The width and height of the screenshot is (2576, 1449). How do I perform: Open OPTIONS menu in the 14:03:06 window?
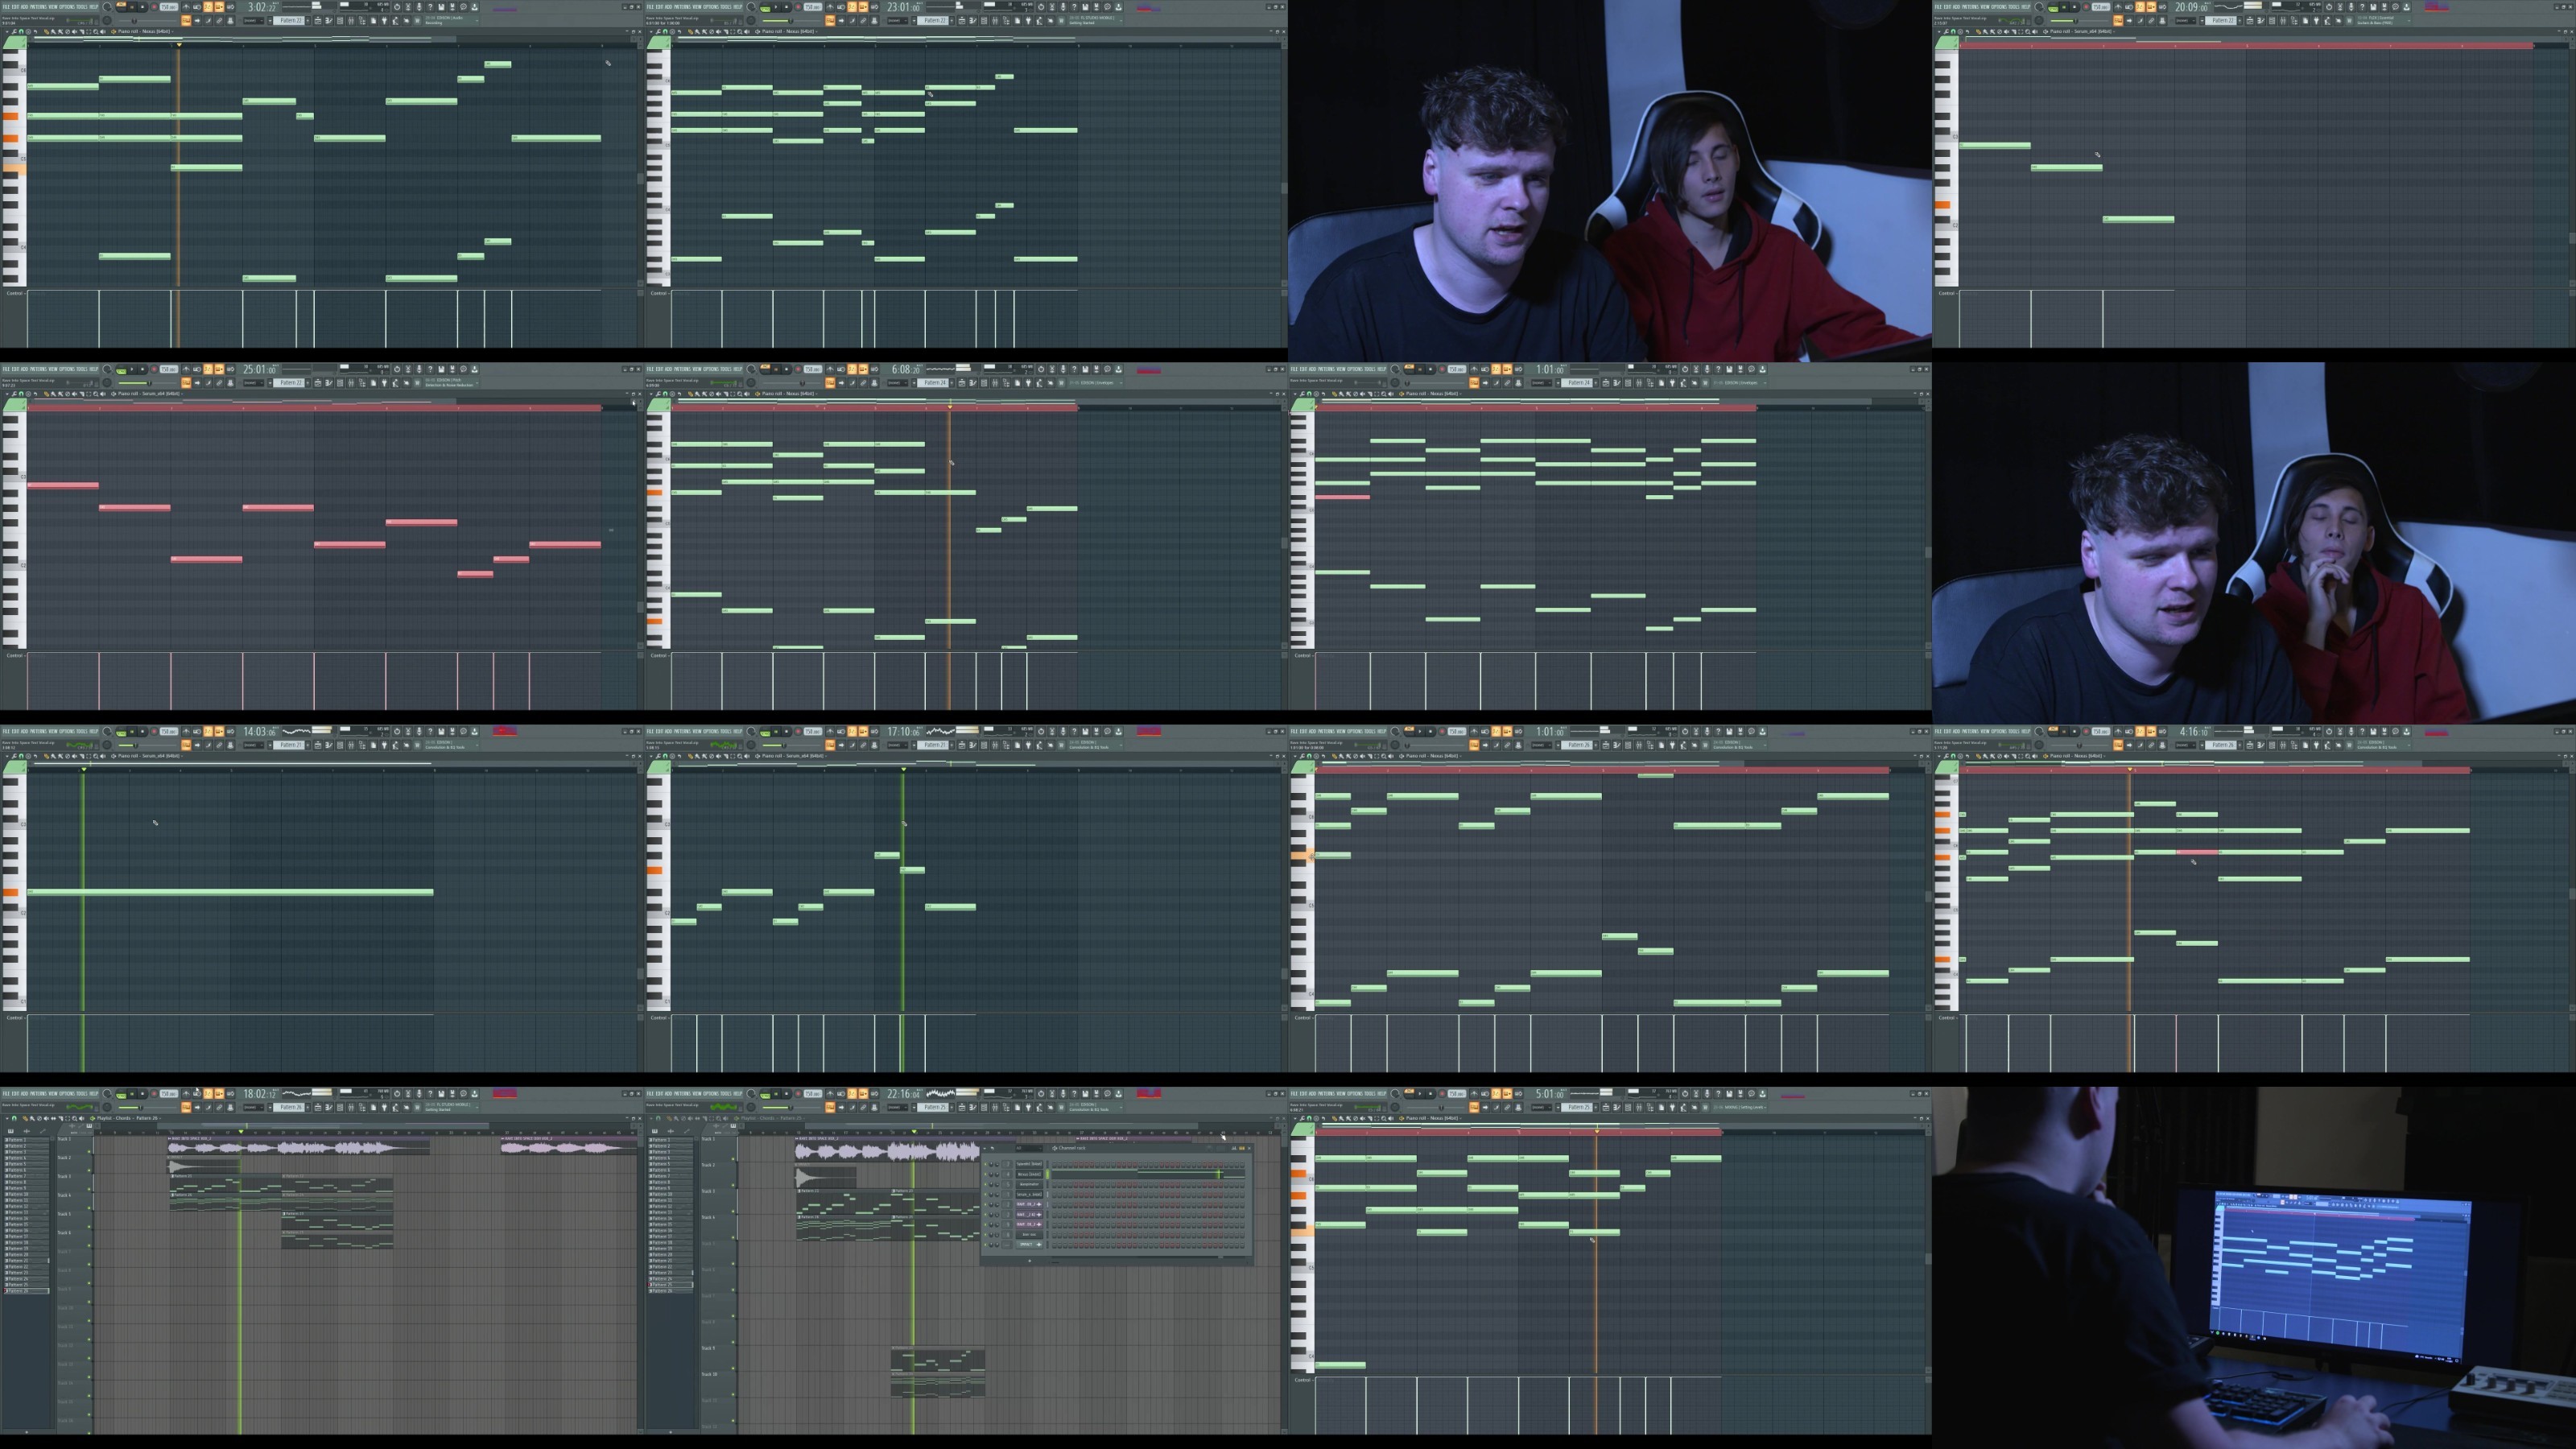[x=67, y=731]
